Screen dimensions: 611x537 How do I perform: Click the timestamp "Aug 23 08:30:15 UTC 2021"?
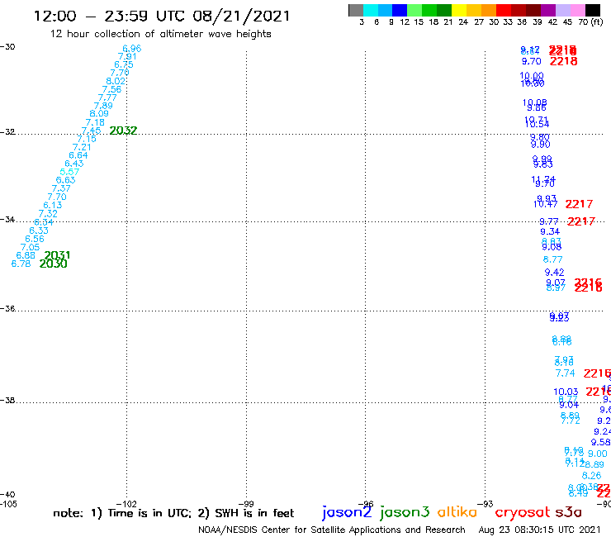click(x=539, y=530)
